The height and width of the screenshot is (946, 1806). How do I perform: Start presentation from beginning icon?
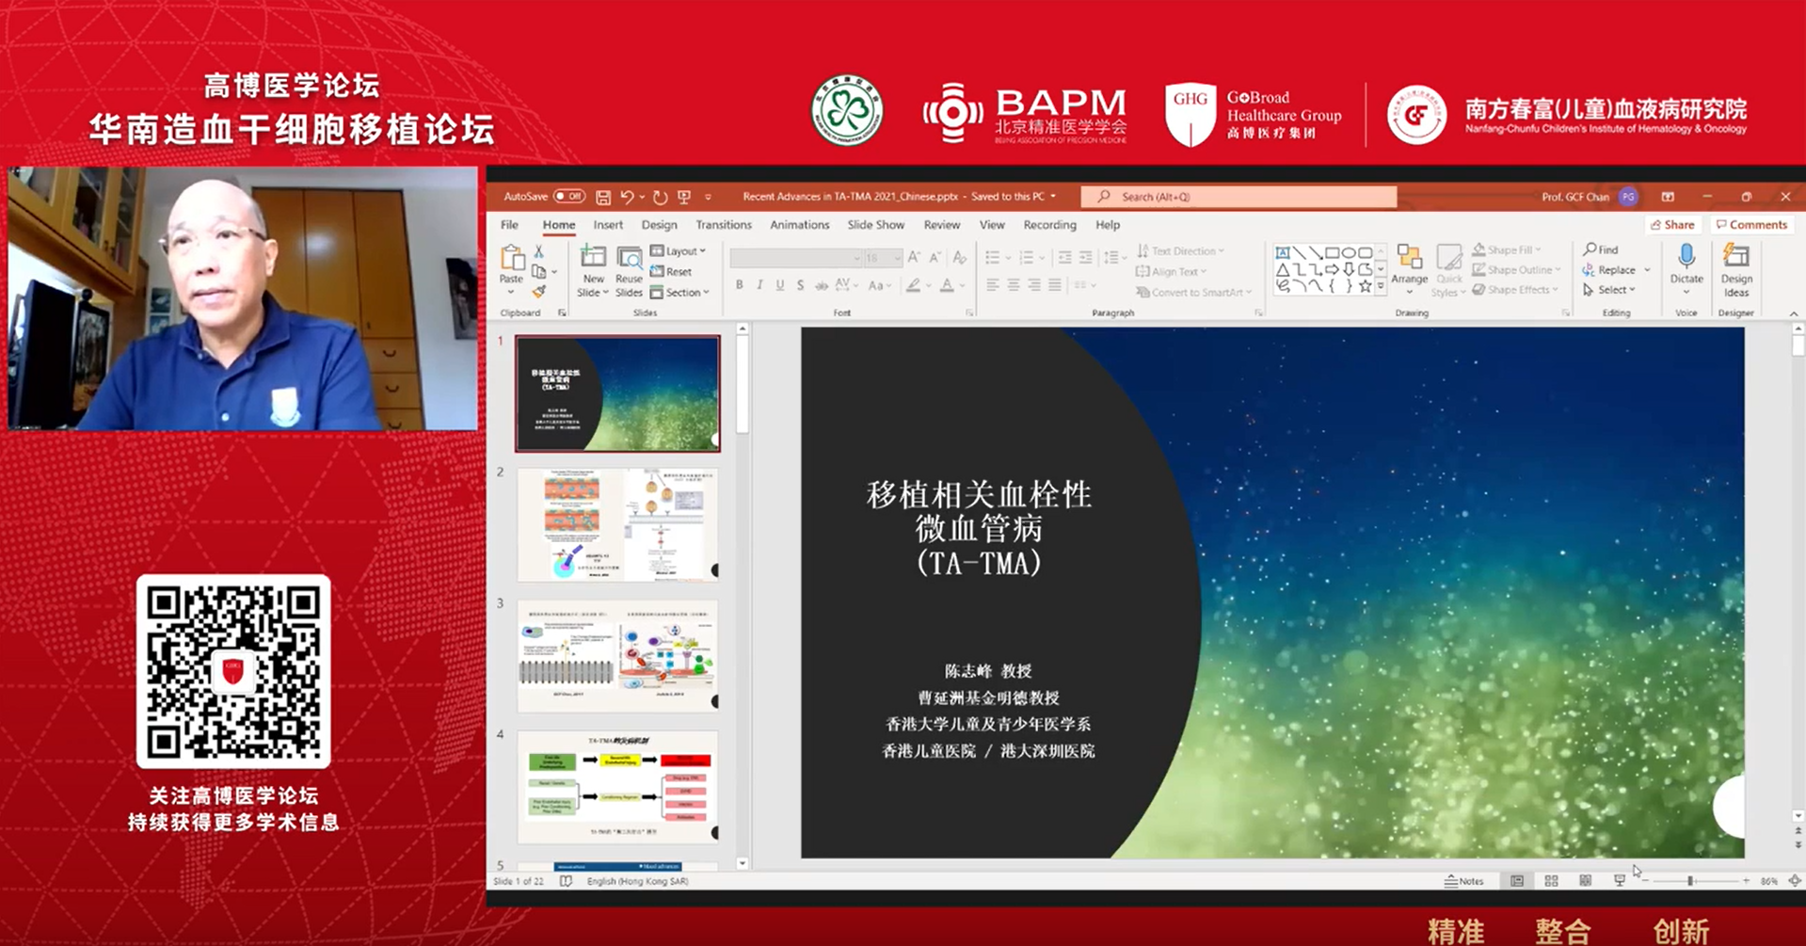684,197
